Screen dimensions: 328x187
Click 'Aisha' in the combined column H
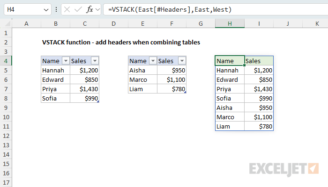[x=230, y=108]
